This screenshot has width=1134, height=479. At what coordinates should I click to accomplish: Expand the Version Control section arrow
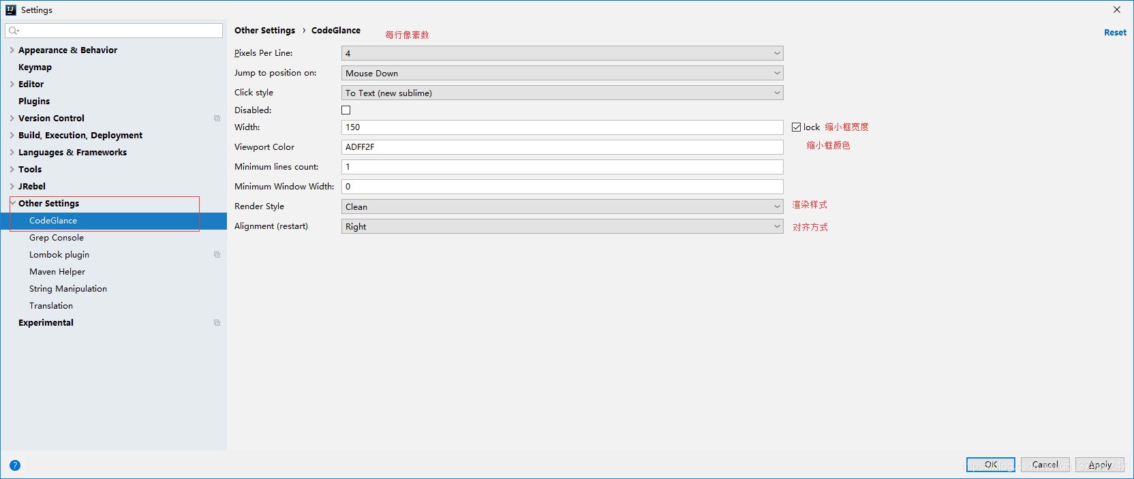point(12,119)
